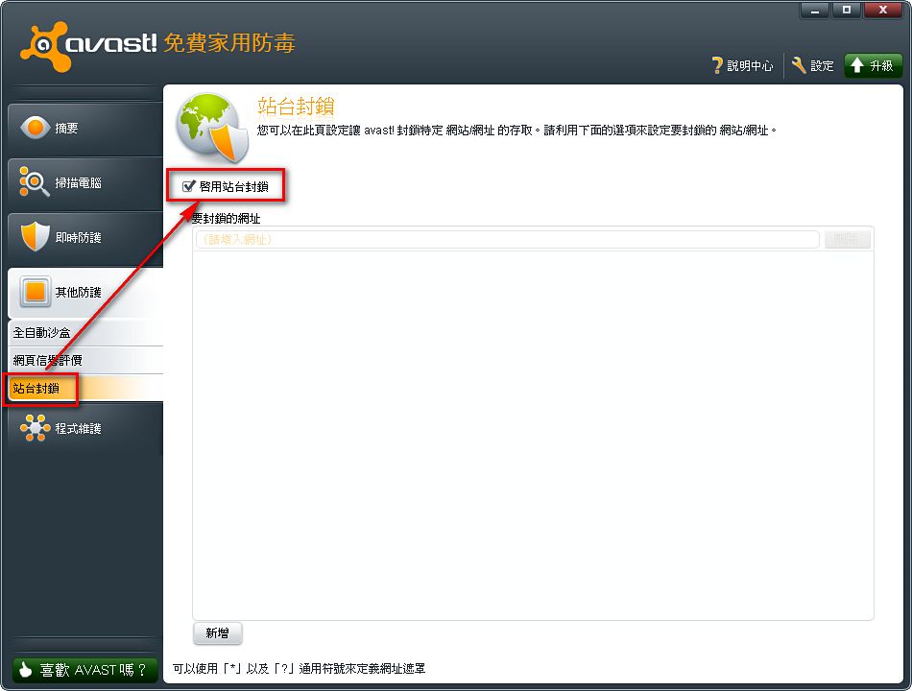Click the 免費家用防毒 title text

229,43
